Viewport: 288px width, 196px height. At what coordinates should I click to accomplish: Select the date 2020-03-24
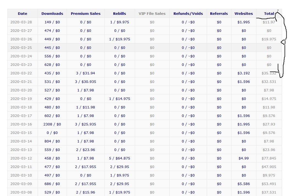(21, 56)
